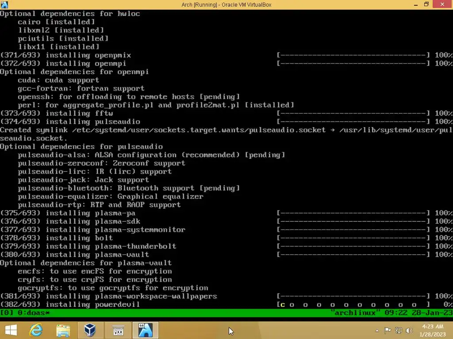Click the powerdevil install progress bar
453x339 pixels.
[x=353, y=305]
